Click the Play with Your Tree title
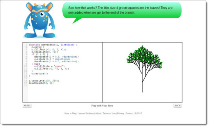209x127 pixels. [x=102, y=106]
